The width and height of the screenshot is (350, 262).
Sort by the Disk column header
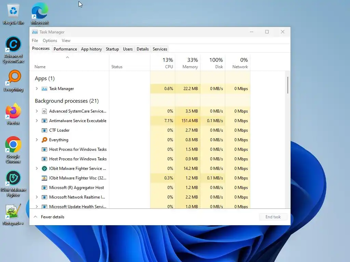pyautogui.click(x=213, y=63)
